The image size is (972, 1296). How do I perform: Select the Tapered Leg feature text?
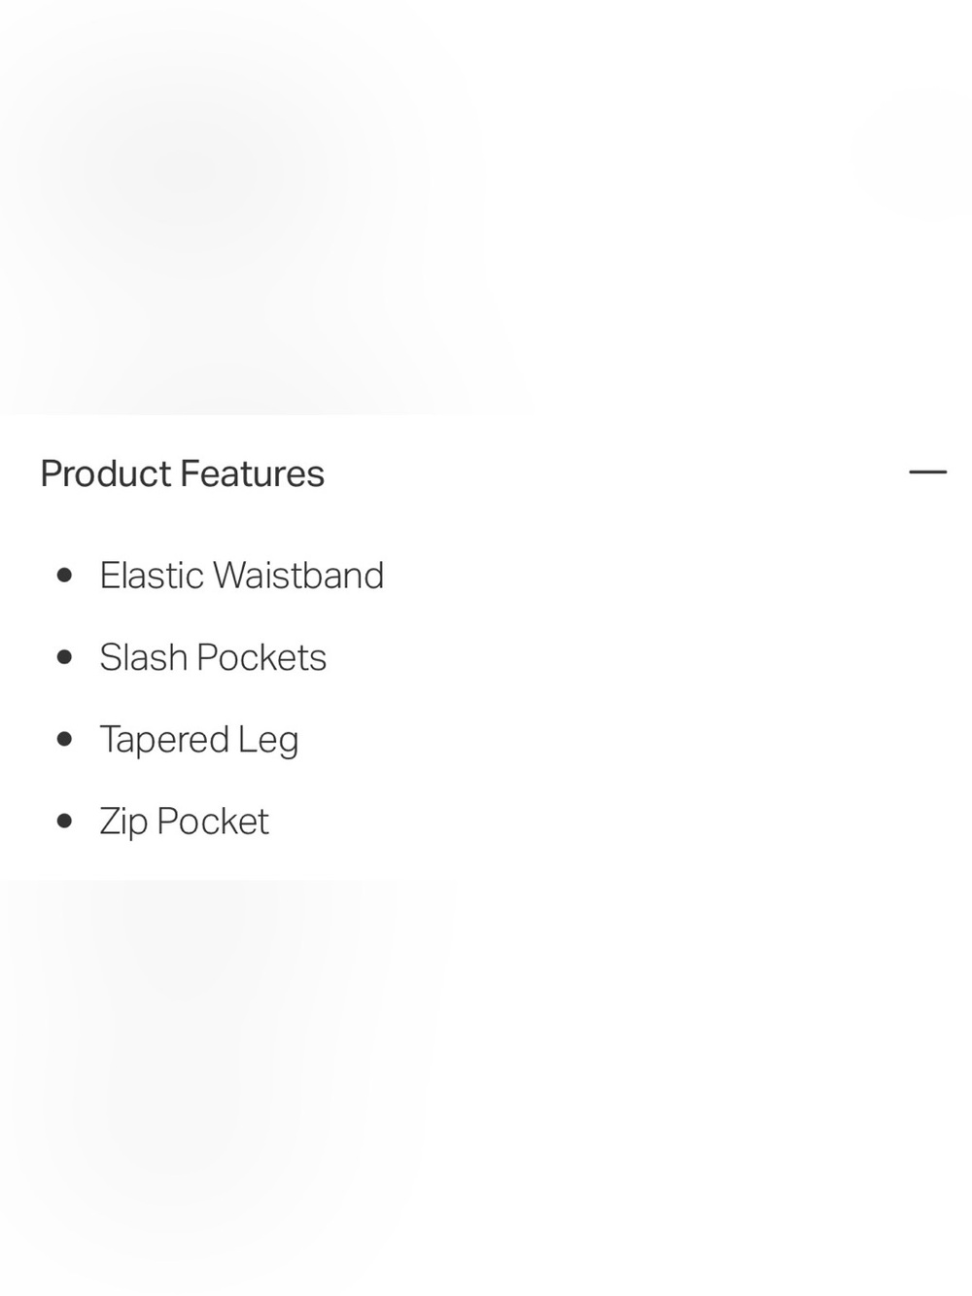click(x=199, y=741)
